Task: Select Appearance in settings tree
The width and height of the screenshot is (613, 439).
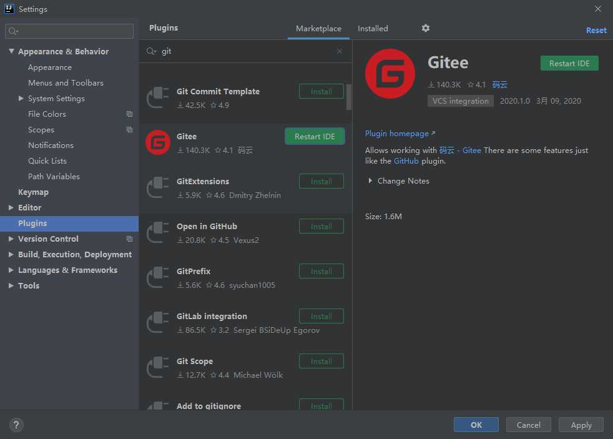Action: (x=50, y=67)
